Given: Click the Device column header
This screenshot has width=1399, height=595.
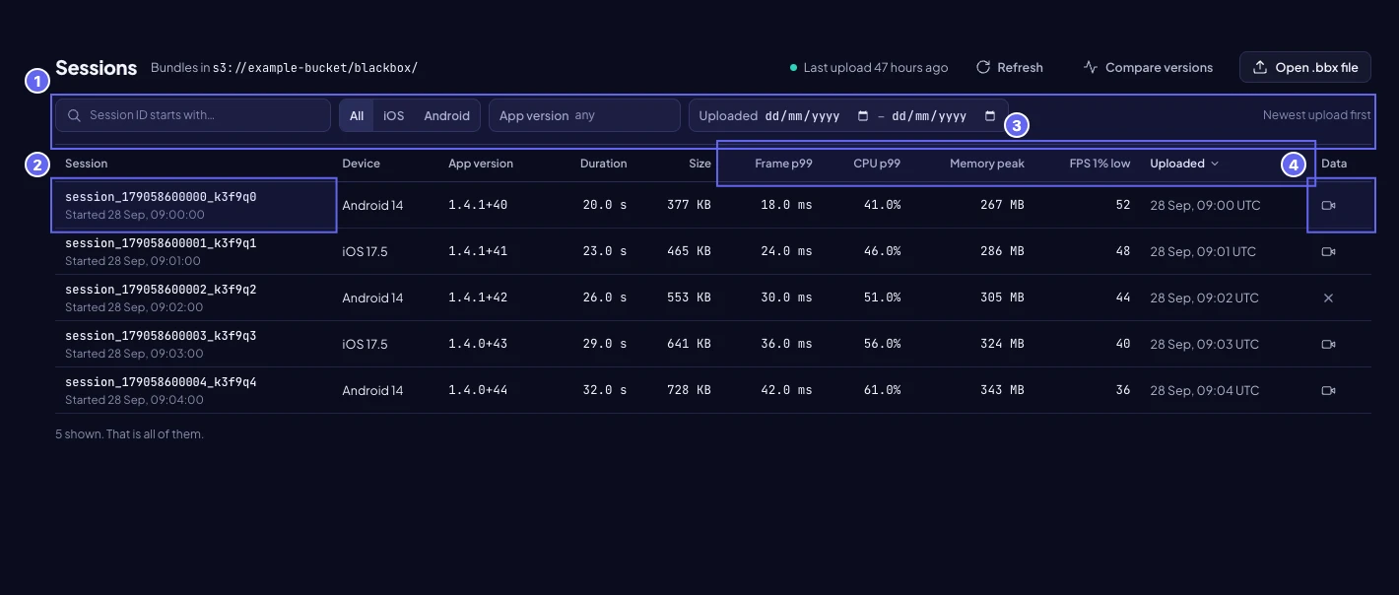Looking at the screenshot, I should coord(361,164).
